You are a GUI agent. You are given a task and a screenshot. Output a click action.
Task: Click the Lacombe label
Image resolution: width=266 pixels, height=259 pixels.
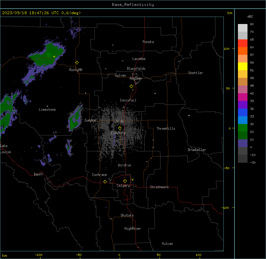click(139, 59)
